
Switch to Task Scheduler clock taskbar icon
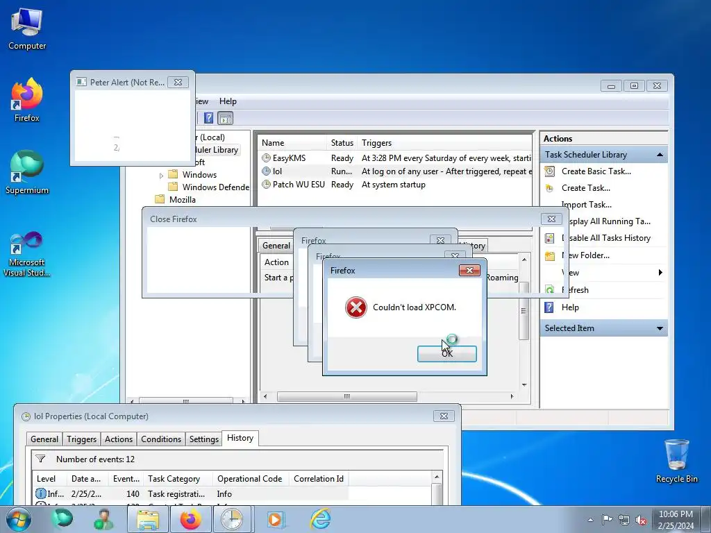[x=232, y=519]
